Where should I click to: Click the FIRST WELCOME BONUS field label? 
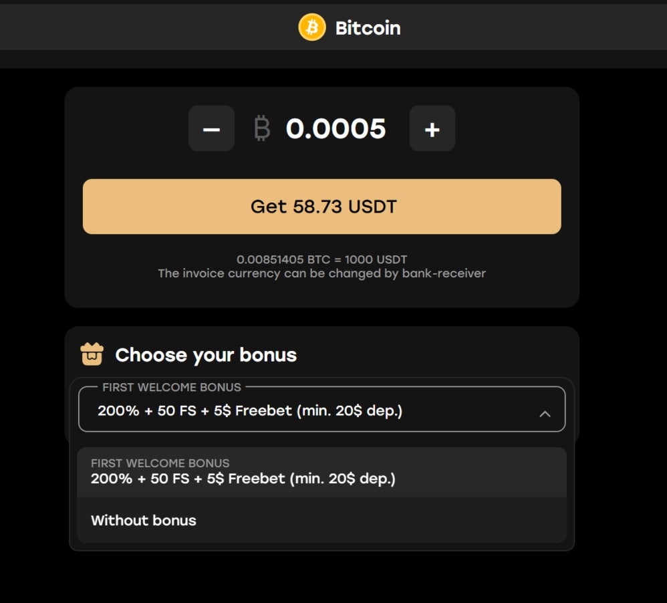tap(172, 387)
